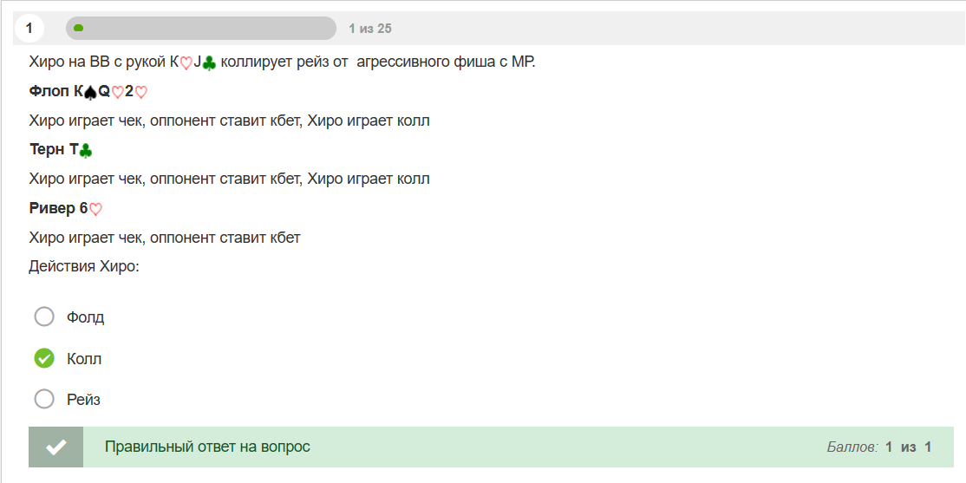Click the club icon on turn card
The image size is (966, 483).
coord(85,150)
